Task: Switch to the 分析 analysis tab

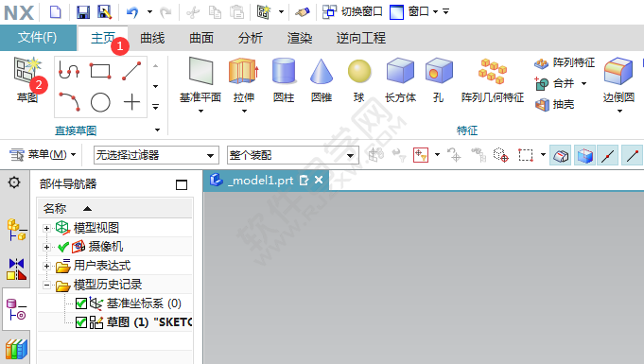Action: [x=251, y=38]
